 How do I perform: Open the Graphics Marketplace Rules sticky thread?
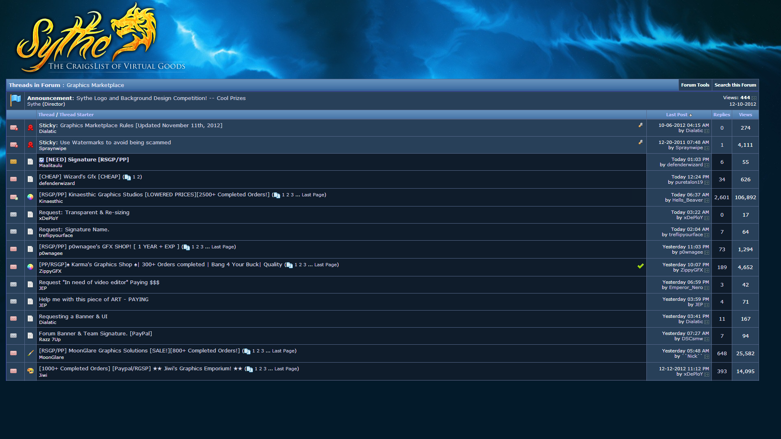click(x=141, y=125)
